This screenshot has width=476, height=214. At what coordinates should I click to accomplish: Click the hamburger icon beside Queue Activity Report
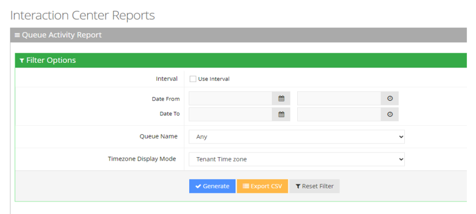(17, 35)
